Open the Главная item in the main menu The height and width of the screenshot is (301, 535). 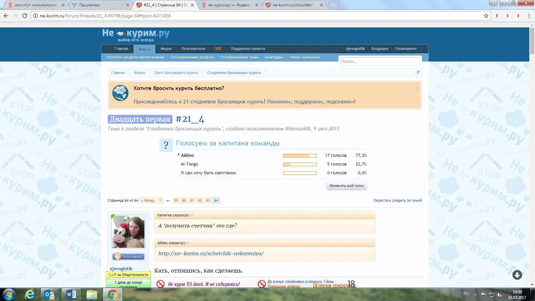(121, 49)
